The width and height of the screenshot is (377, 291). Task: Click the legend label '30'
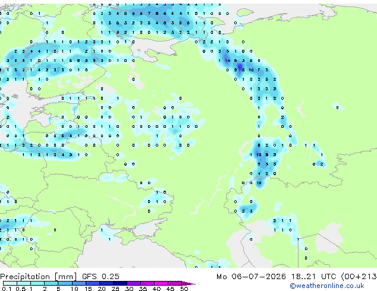pyautogui.click(x=129, y=289)
